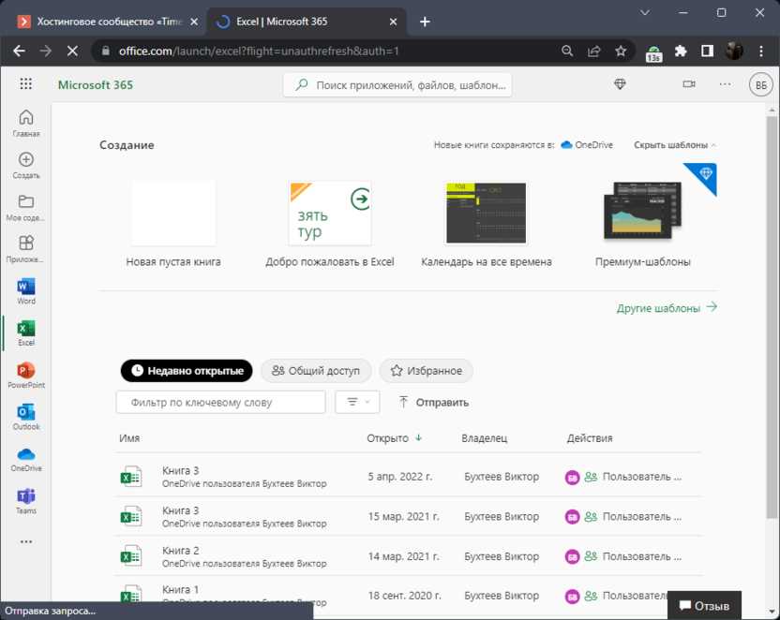Viewport: 780px width, 620px height.
Task: Launch Teams from the sidebar
Action: pos(26,501)
